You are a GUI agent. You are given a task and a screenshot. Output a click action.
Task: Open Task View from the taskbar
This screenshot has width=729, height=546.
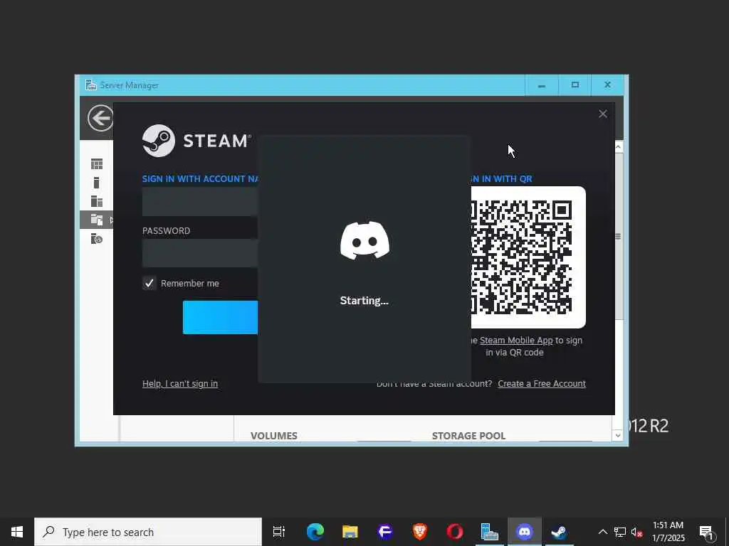(279, 532)
